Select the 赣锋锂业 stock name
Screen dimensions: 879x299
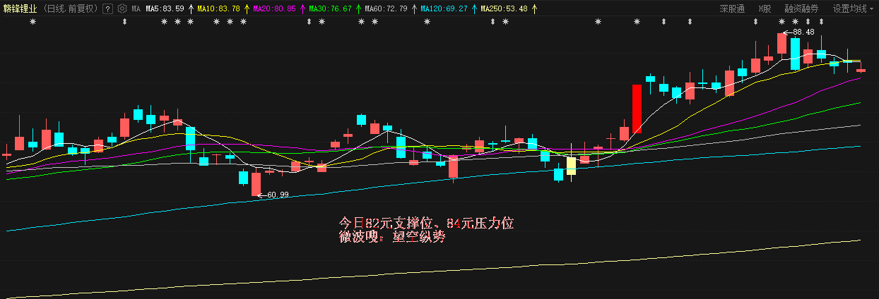tap(20, 9)
